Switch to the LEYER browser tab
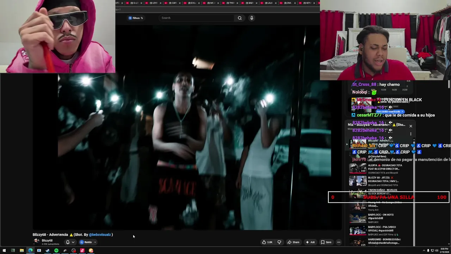 tap(154, 3)
